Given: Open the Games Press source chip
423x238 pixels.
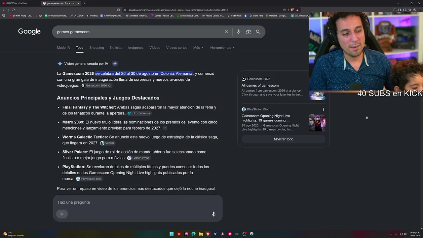Looking at the screenshot, I should tap(138, 158).
